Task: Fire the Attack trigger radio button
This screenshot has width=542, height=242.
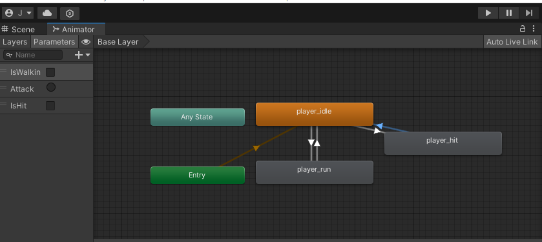Action: [x=51, y=87]
